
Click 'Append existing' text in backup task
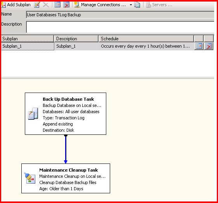coord(58,124)
